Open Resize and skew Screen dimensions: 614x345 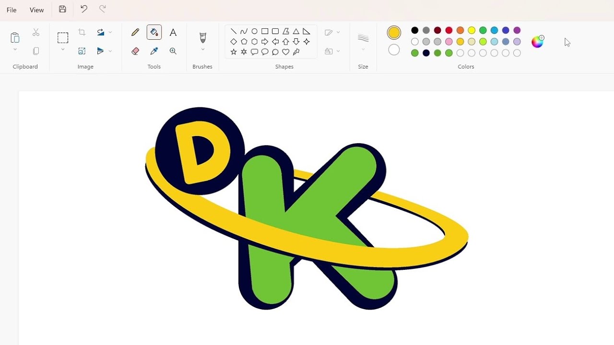click(82, 51)
